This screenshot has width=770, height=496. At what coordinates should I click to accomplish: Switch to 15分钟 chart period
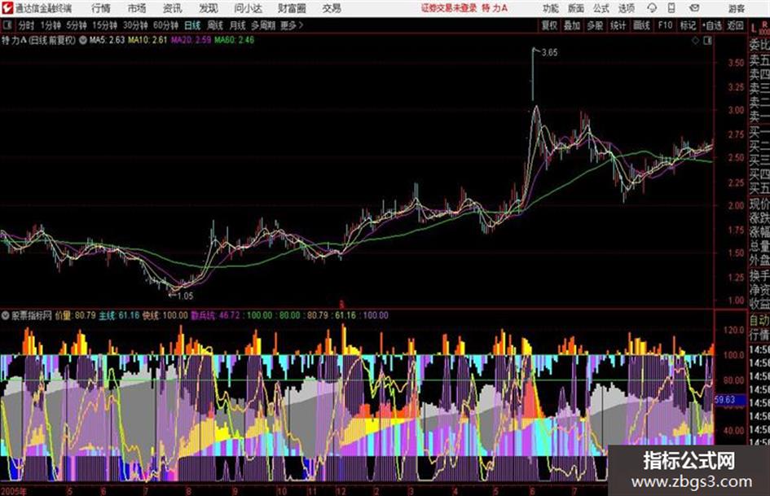(104, 25)
